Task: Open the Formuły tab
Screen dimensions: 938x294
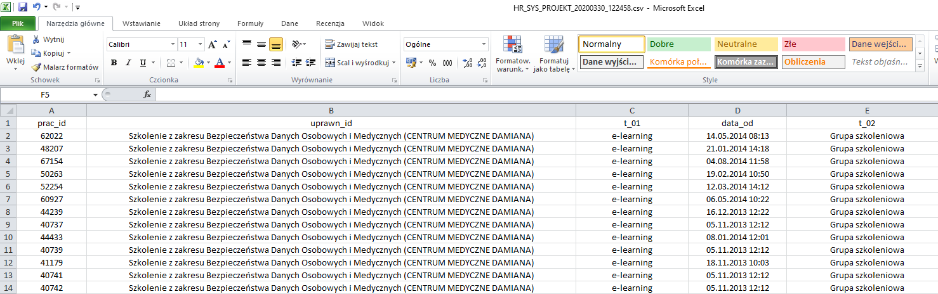Action: (x=250, y=24)
